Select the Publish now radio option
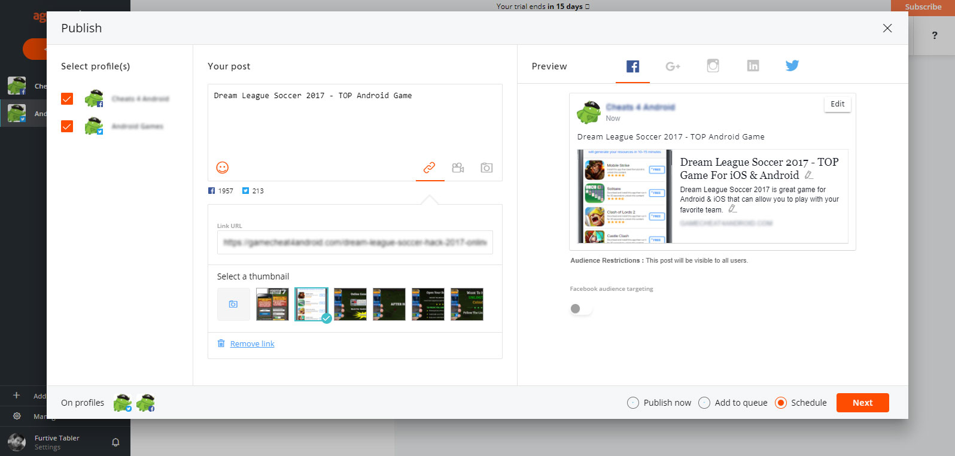The width and height of the screenshot is (955, 456). click(x=633, y=403)
